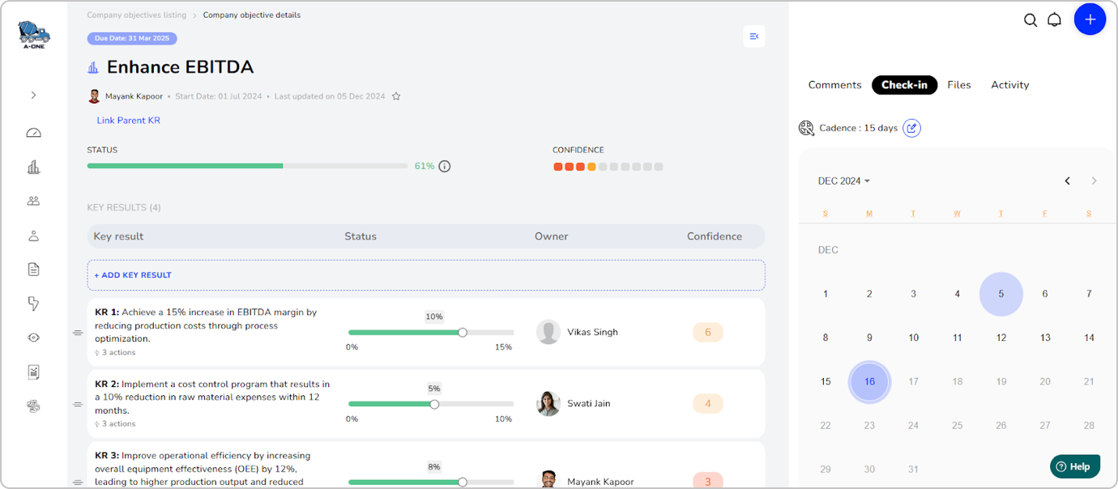Click the KR 1 progress slider handle
1118x489 pixels.
pos(463,332)
